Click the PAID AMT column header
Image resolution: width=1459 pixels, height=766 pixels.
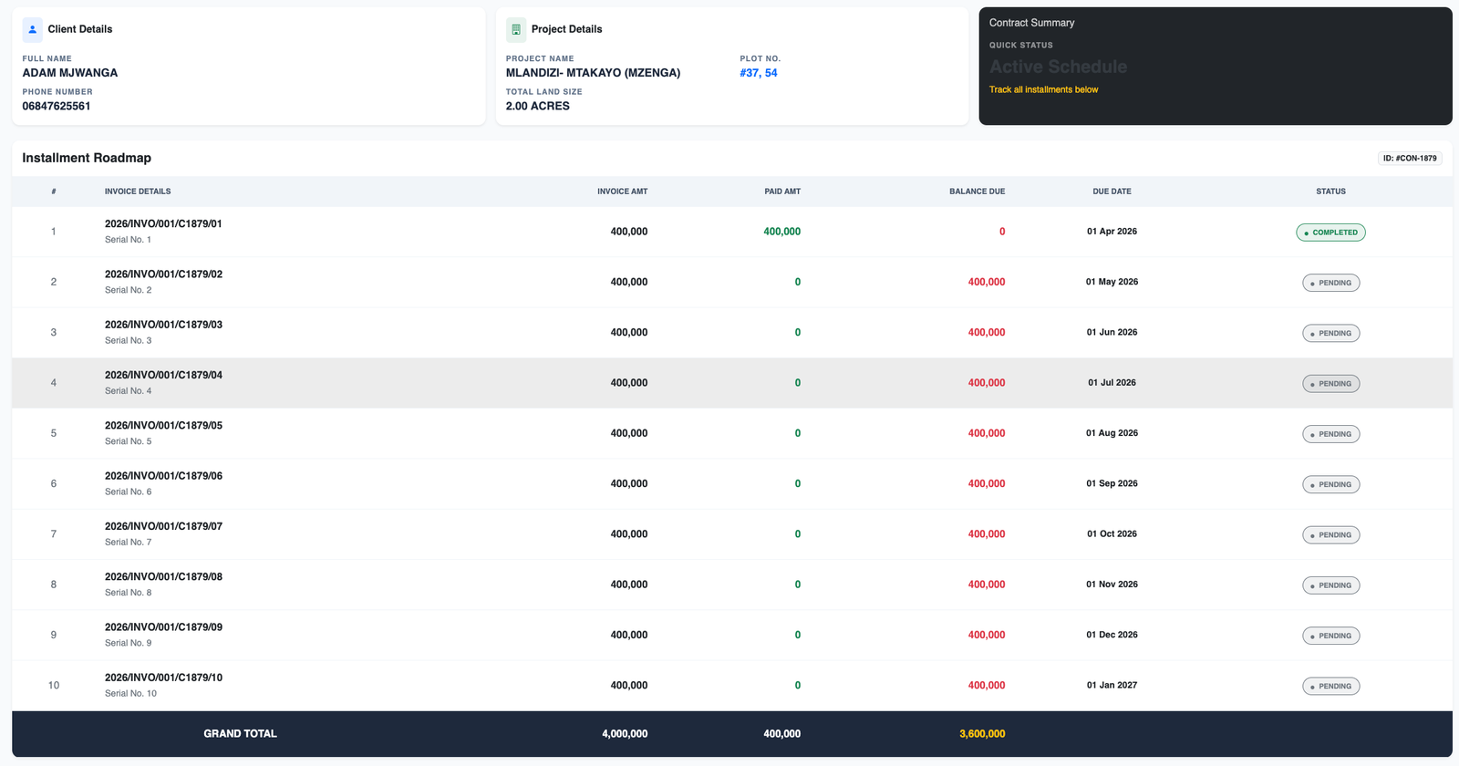[x=782, y=191]
